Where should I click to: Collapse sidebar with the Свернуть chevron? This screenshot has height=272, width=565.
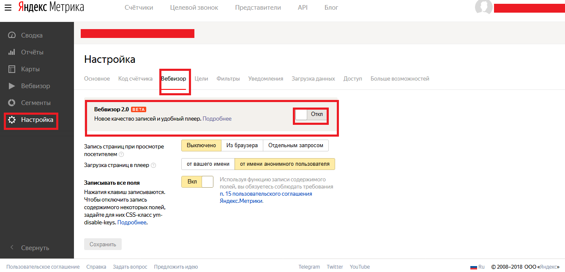click(12, 248)
